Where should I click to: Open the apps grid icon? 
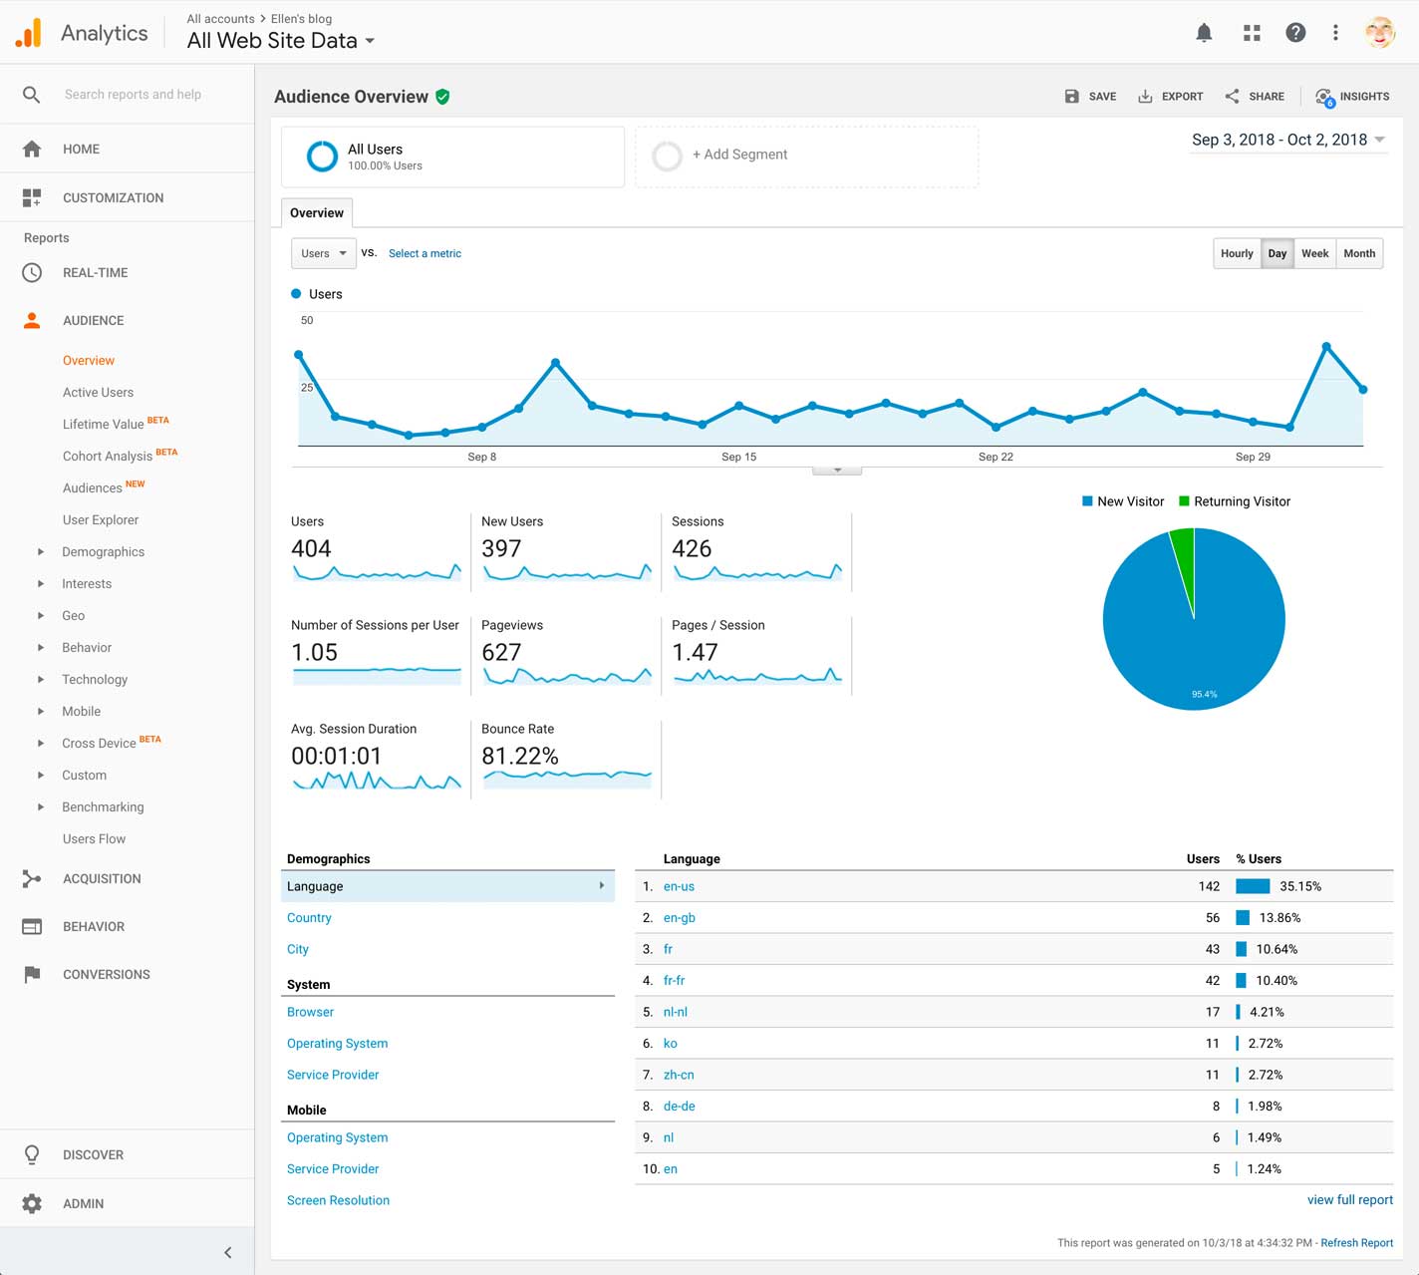[x=1252, y=33]
